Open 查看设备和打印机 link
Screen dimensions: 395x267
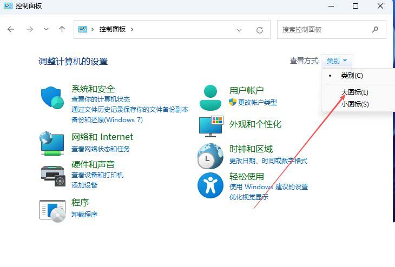pyautogui.click(x=97, y=175)
